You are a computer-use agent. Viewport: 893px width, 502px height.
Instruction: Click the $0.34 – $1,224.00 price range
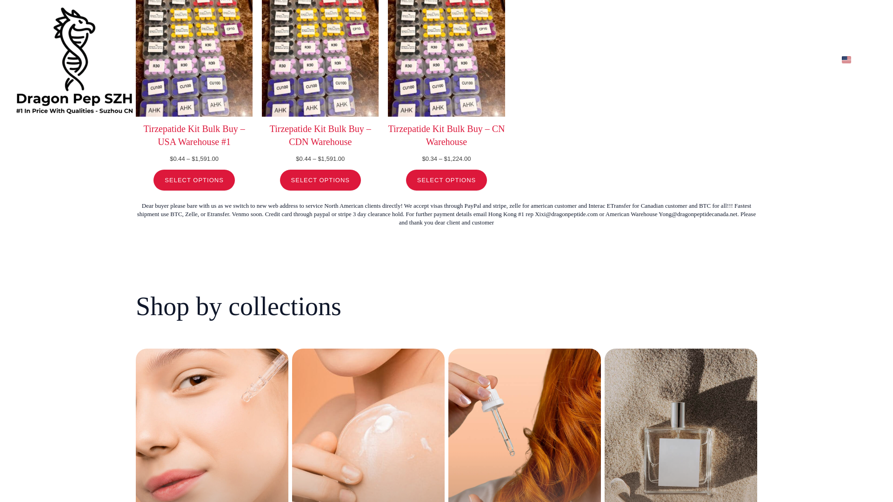[446, 159]
